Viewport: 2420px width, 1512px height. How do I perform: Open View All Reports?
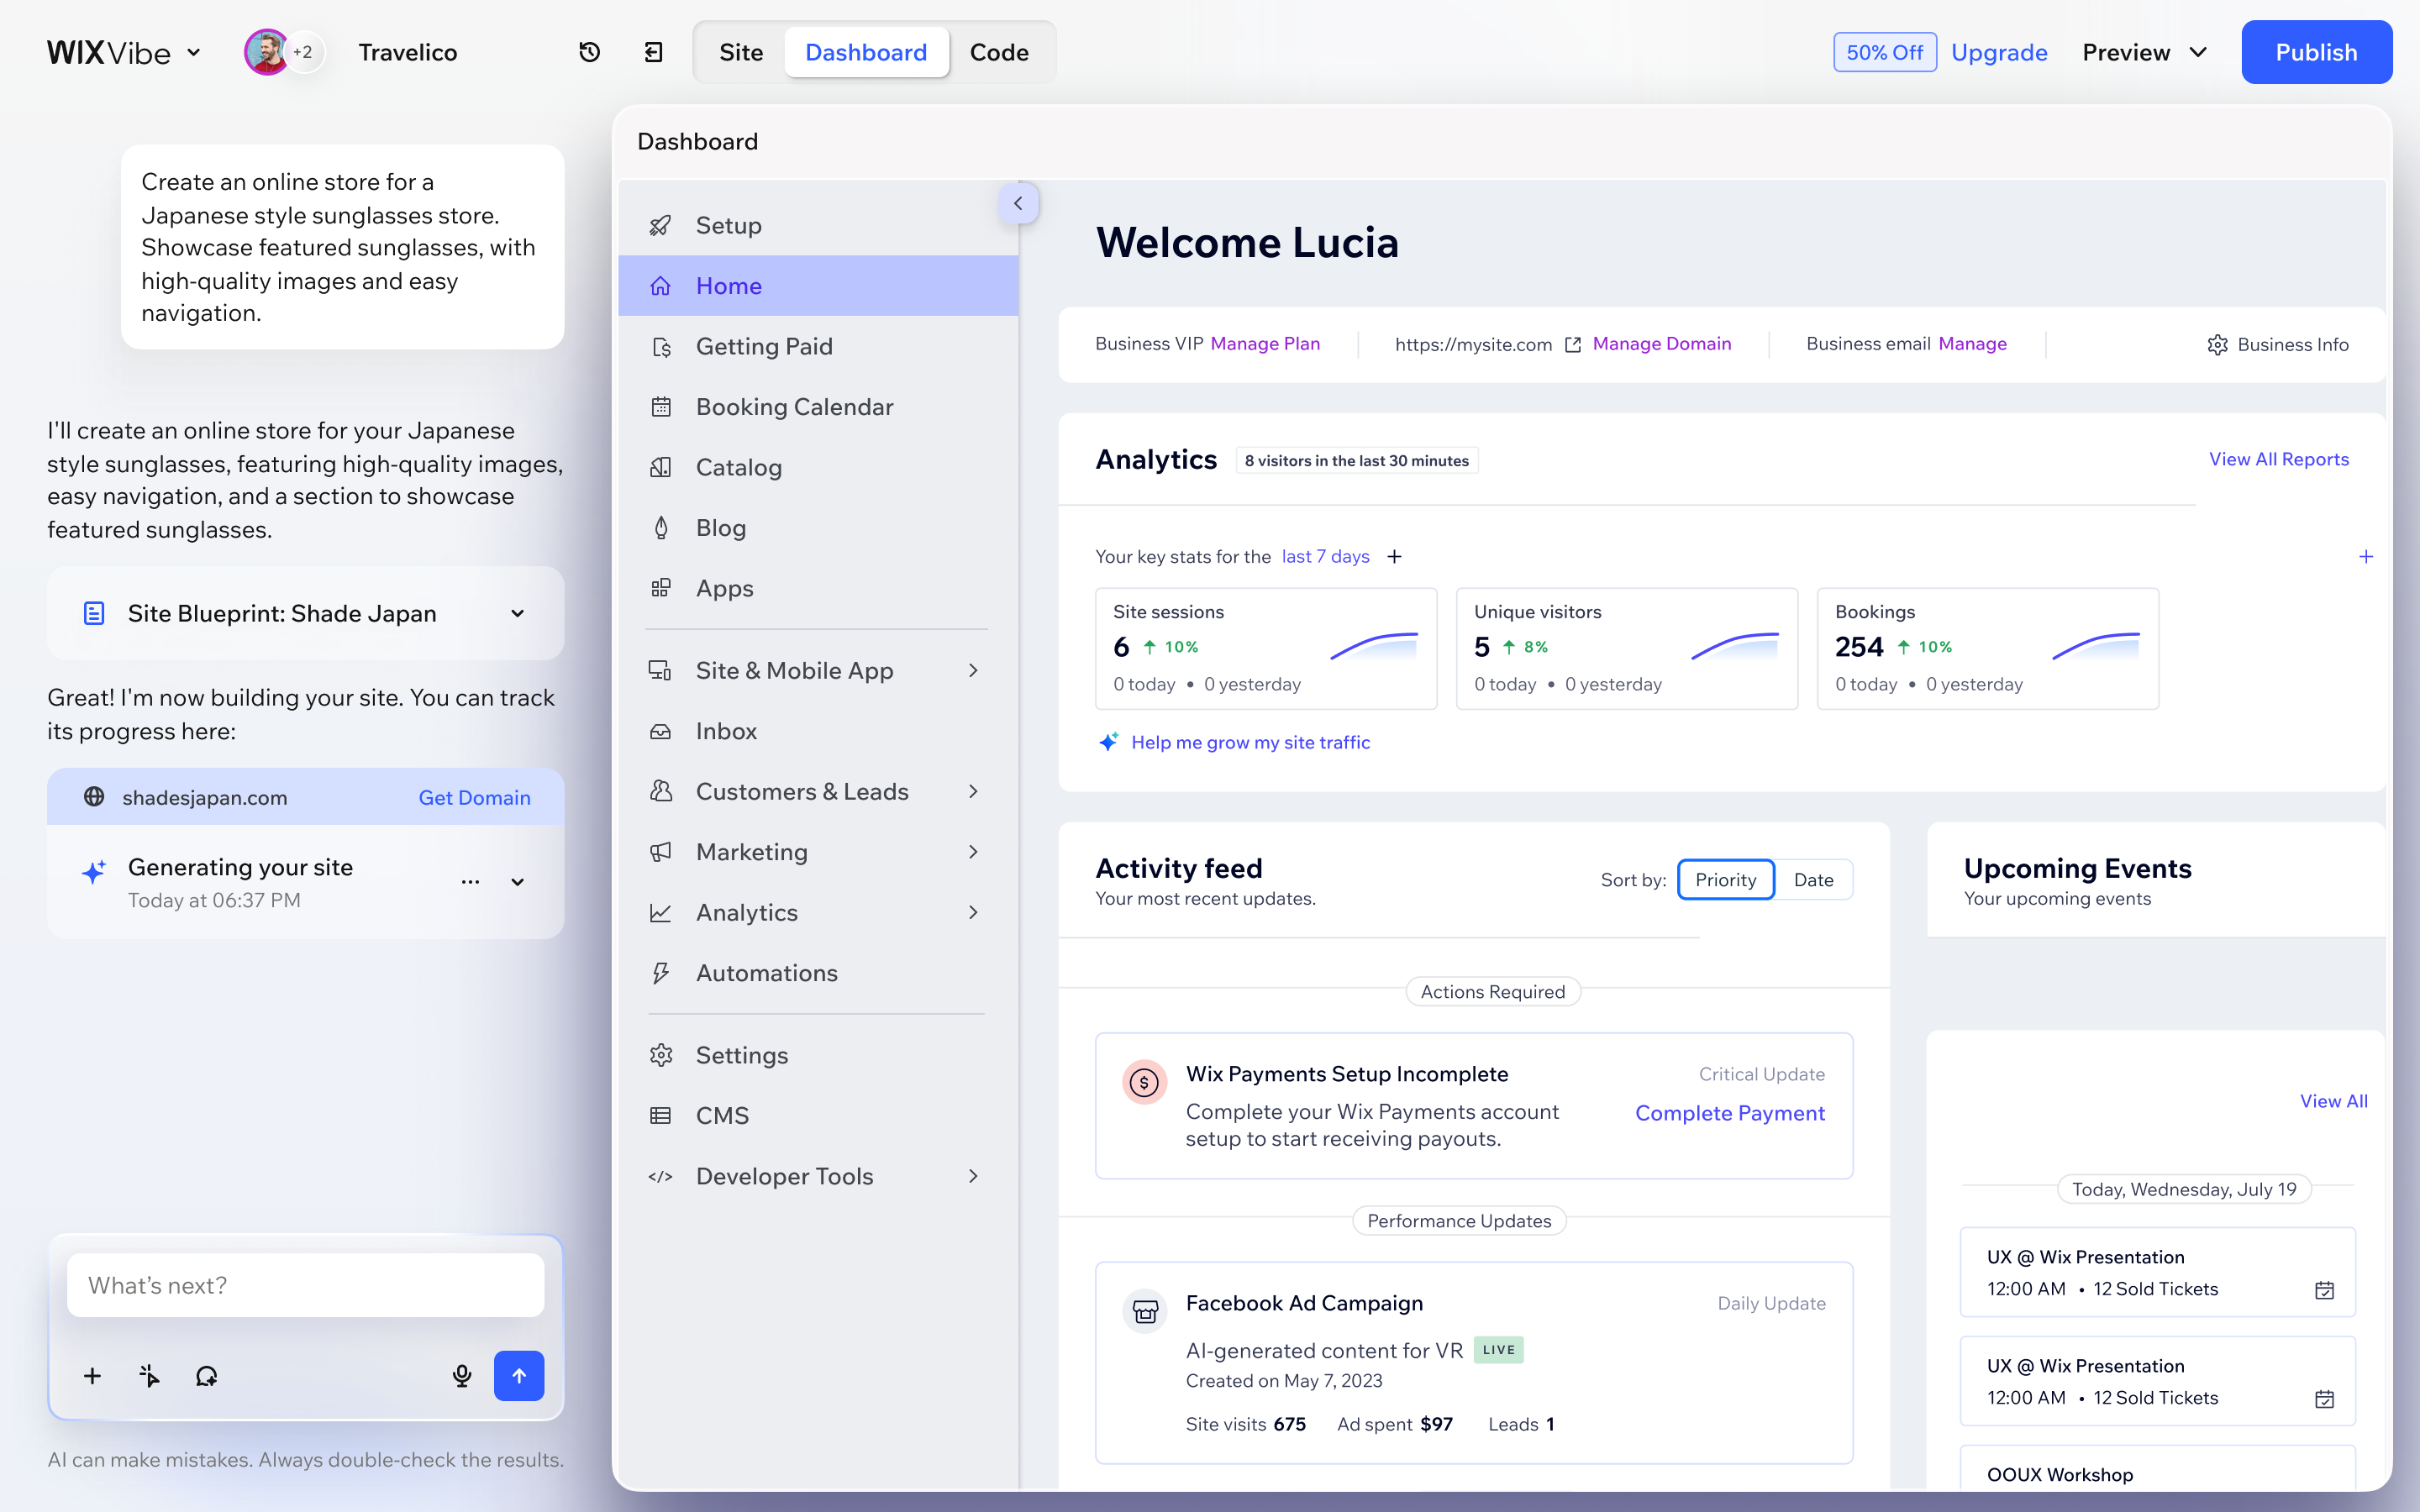2278,459
